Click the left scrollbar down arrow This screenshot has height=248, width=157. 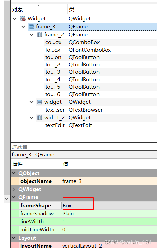coord(7,199)
